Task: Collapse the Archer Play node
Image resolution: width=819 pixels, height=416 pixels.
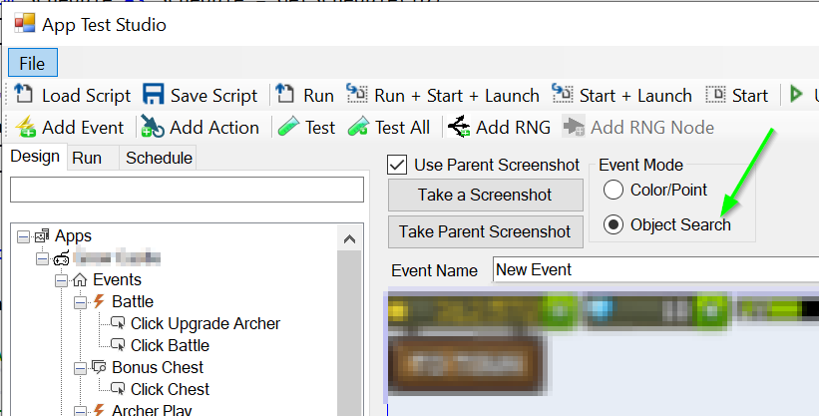Action: click(x=80, y=411)
